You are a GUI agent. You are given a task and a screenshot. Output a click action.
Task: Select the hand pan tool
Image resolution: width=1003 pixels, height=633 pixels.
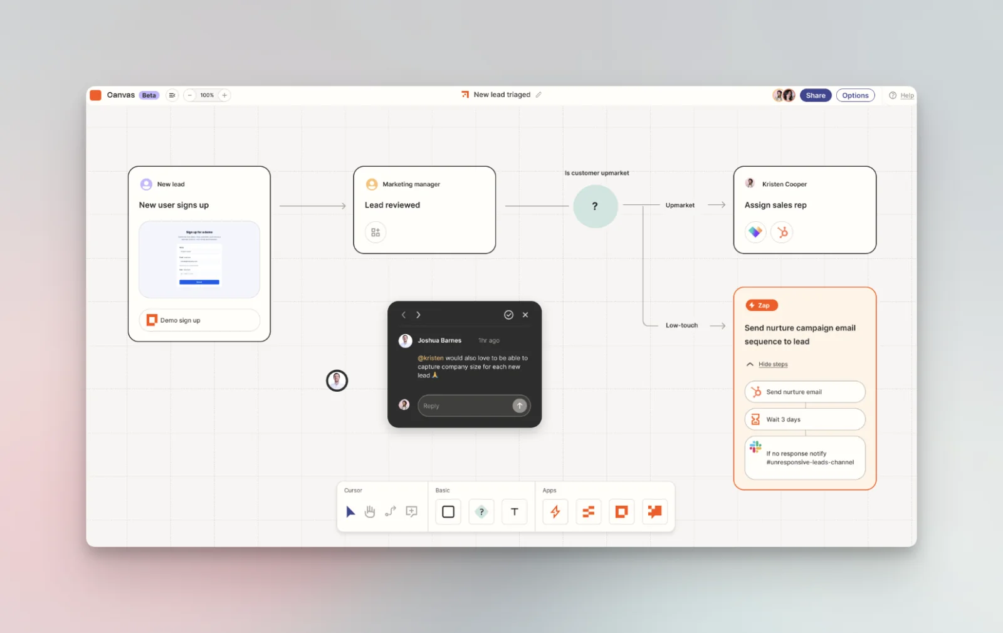(x=370, y=511)
